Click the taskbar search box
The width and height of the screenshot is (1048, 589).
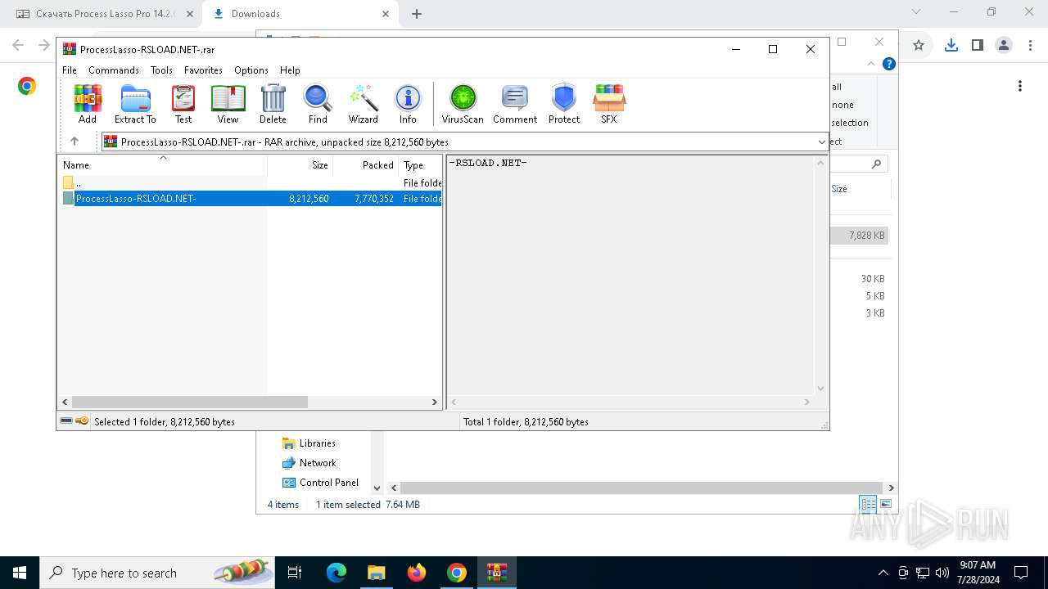click(157, 573)
